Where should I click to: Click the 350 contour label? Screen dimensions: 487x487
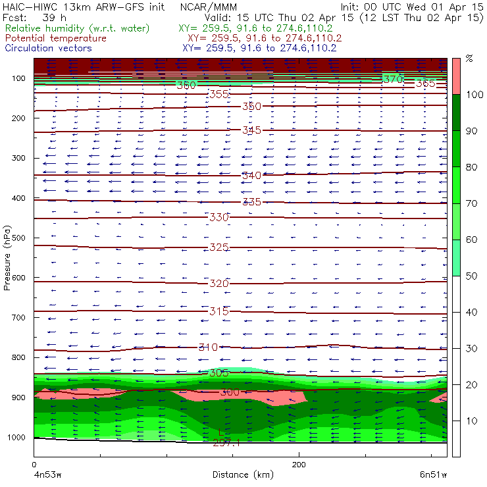[x=251, y=106]
